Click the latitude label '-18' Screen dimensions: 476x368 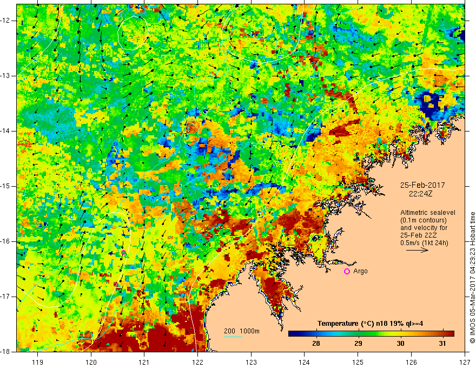5,352
